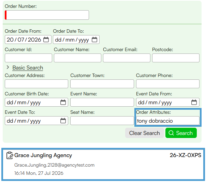Open the Basic Search link
The image size is (206, 185).
point(28,68)
